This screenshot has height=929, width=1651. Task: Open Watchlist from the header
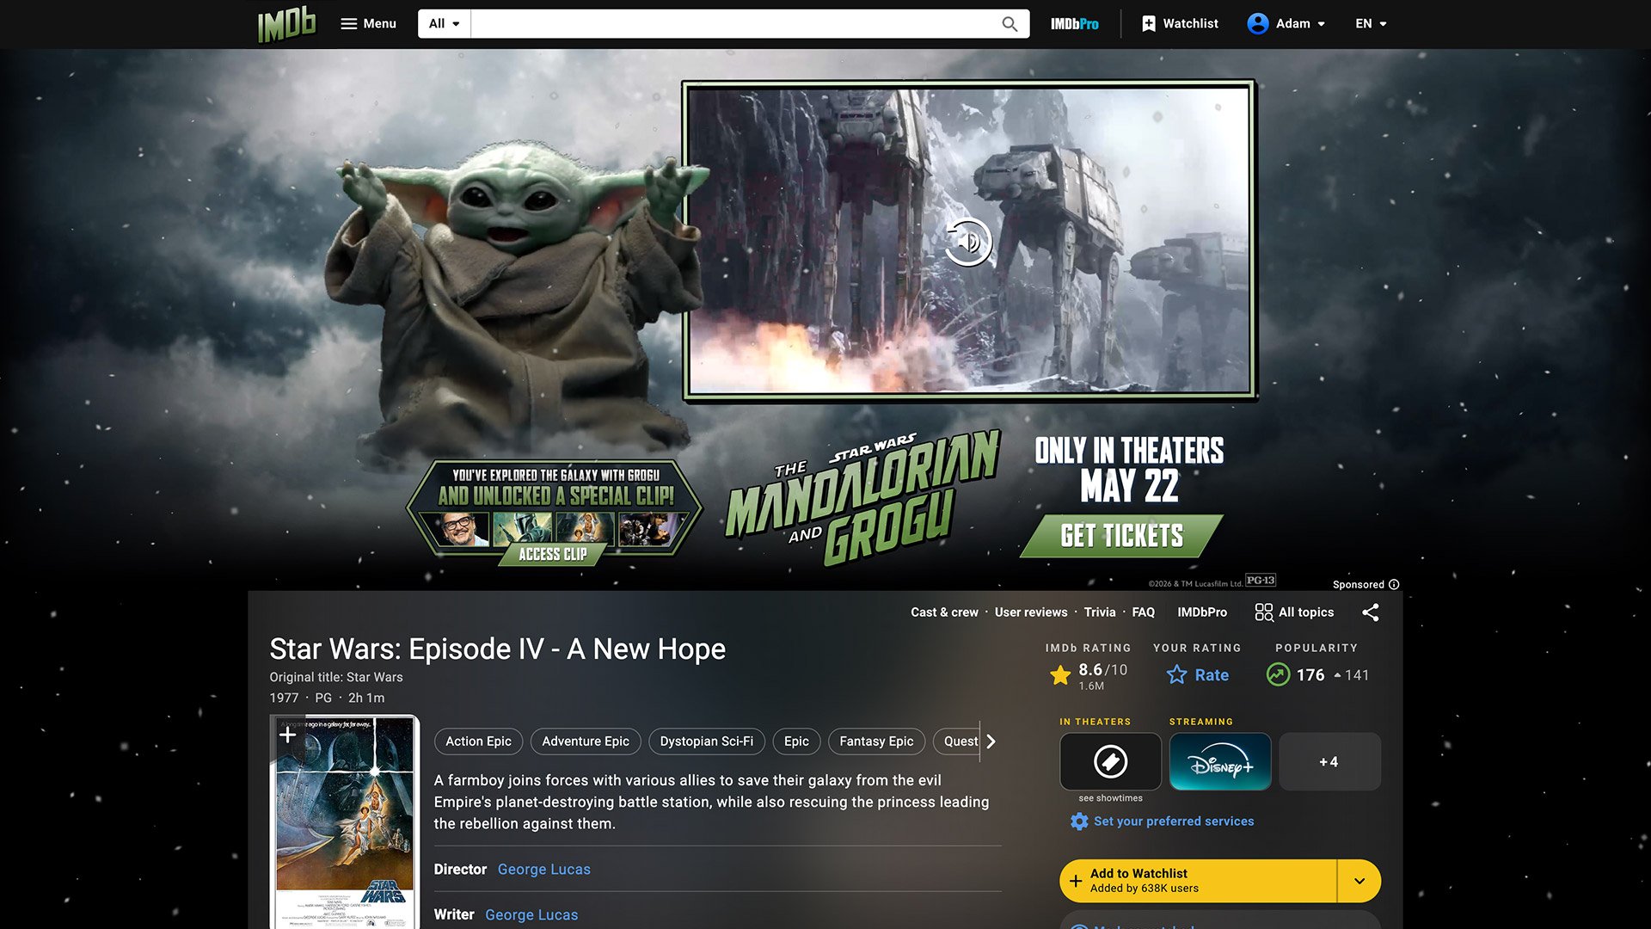[1180, 24]
